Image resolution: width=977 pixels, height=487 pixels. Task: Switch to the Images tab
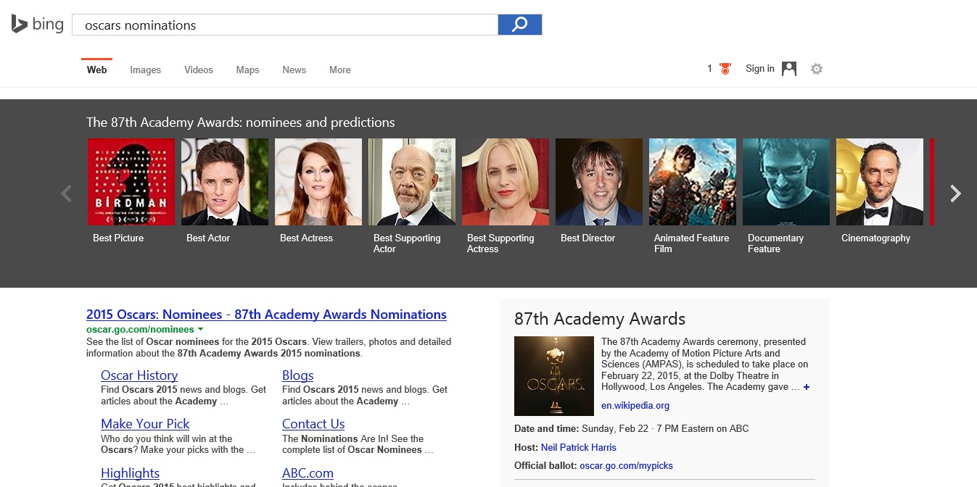145,70
